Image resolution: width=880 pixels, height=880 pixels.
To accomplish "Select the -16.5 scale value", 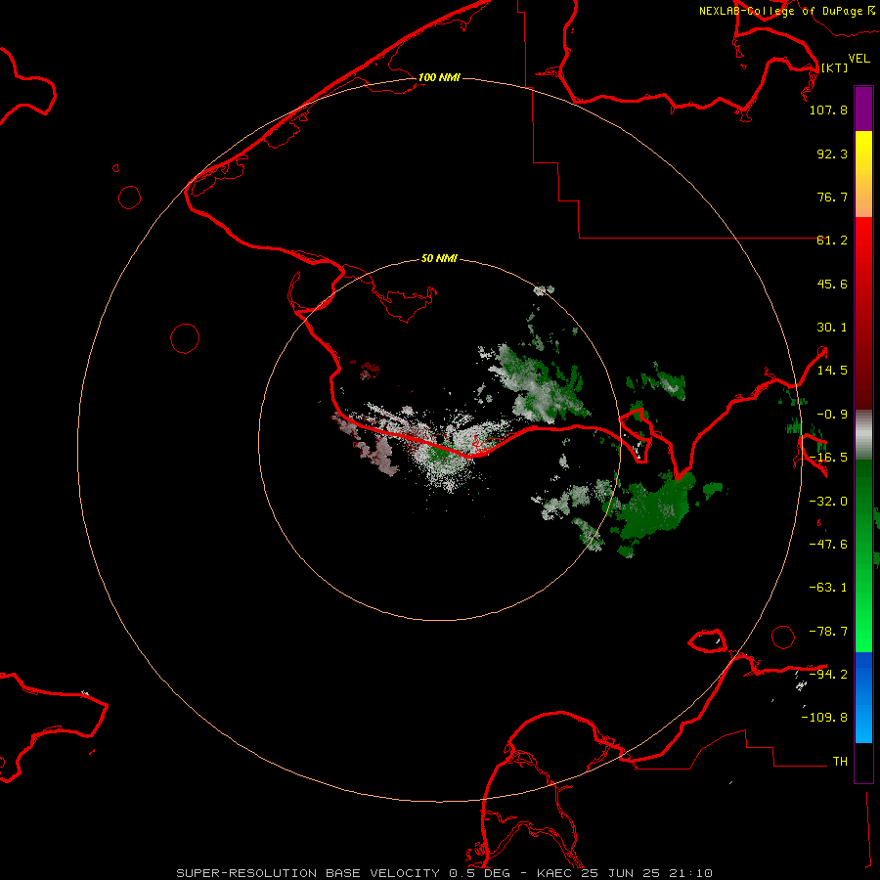I will pos(828,458).
